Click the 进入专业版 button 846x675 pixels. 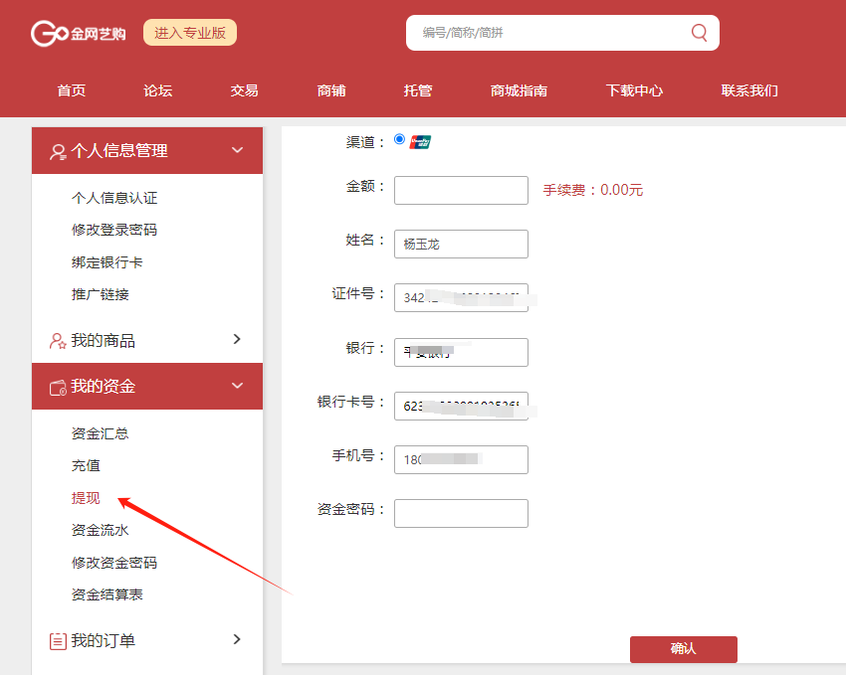click(x=190, y=33)
